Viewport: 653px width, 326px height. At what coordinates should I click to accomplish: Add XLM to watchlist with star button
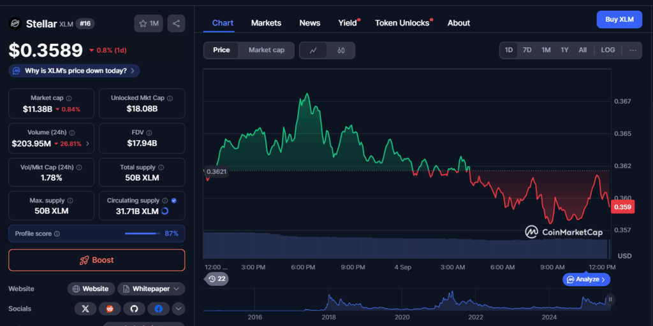[x=149, y=24]
